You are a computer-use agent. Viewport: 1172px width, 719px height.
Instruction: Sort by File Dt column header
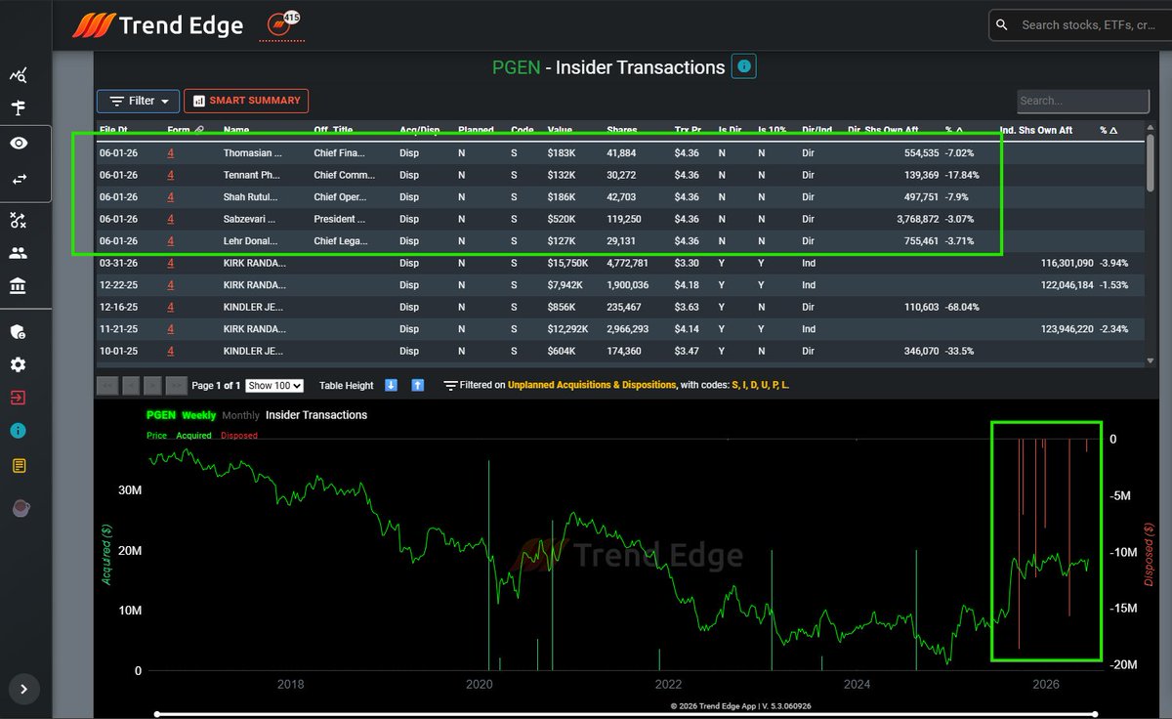pos(113,130)
